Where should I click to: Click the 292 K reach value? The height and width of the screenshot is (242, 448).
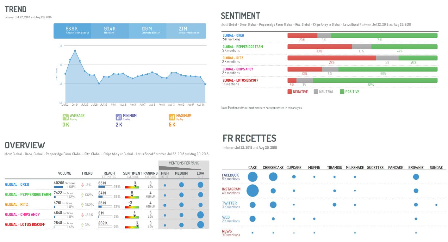point(103,223)
